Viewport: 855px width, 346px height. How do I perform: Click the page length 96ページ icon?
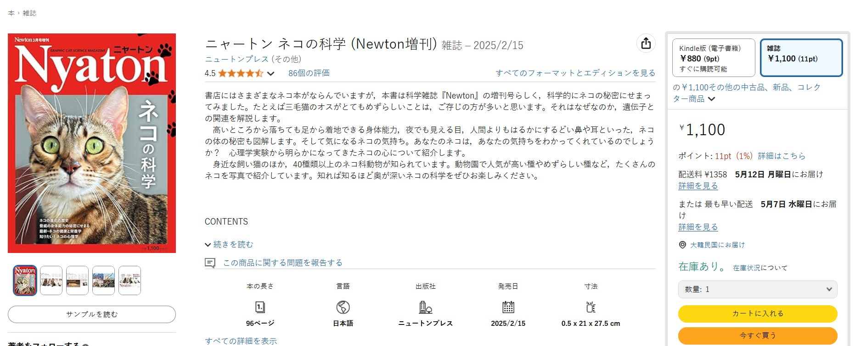pyautogui.click(x=260, y=307)
